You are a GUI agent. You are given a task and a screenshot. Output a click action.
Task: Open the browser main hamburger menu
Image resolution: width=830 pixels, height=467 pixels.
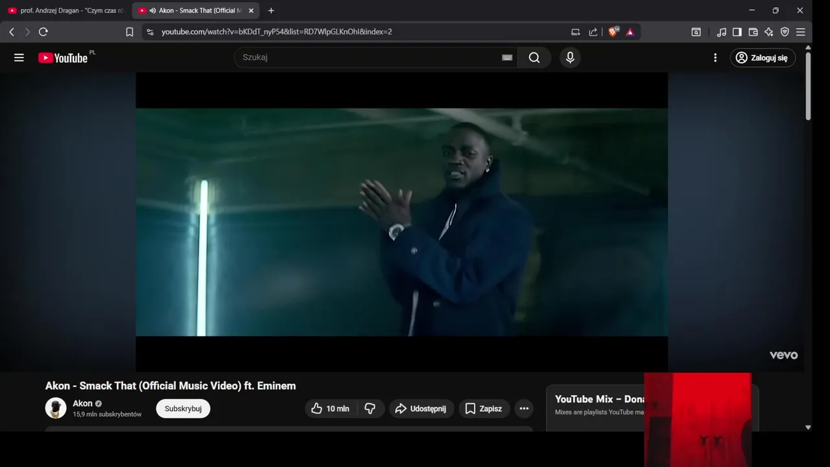click(x=800, y=32)
